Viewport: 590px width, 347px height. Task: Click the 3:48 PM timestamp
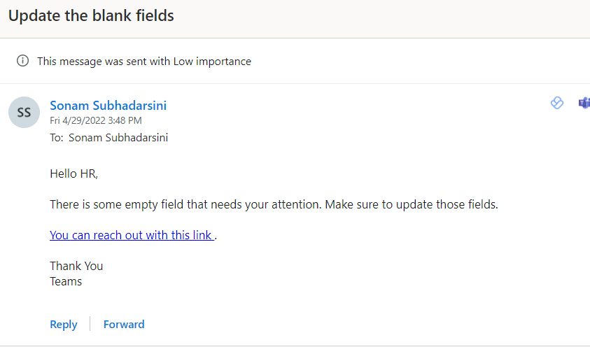[x=125, y=120]
